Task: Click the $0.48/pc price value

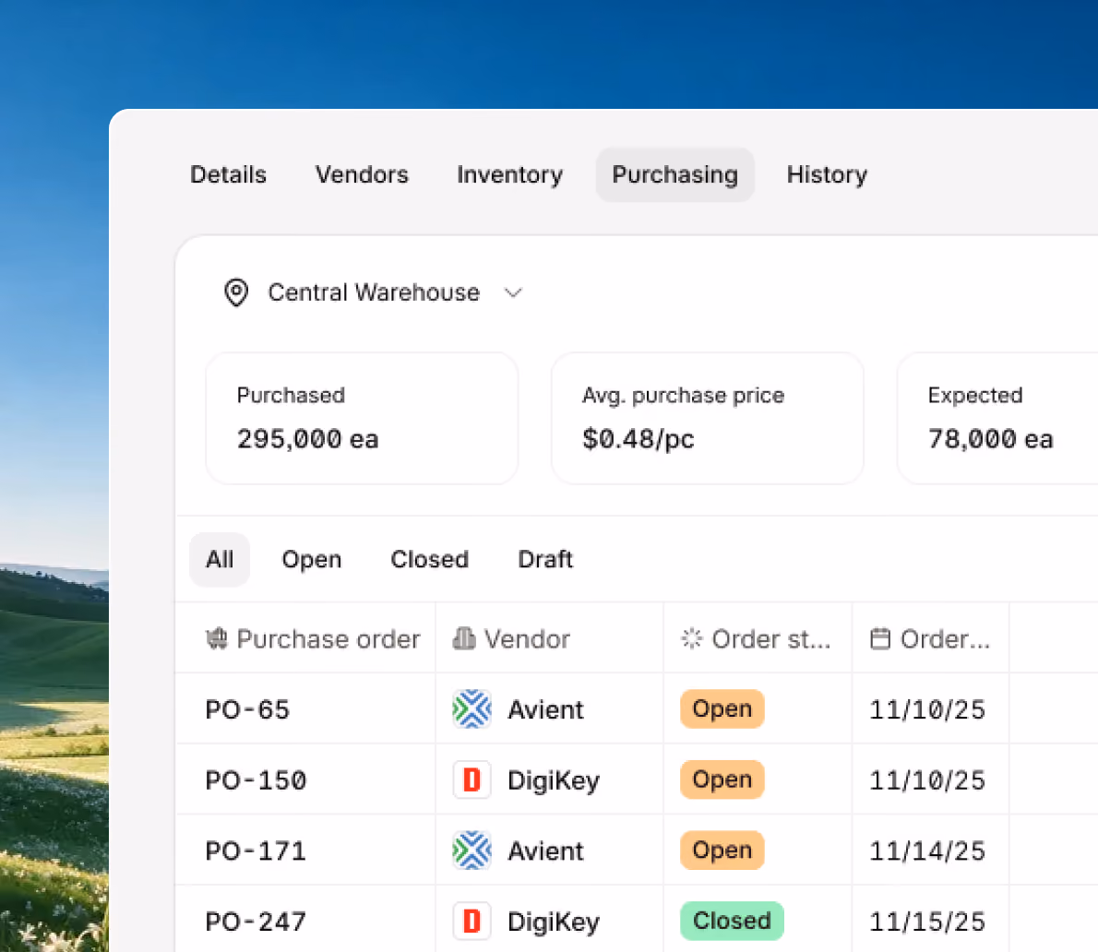Action: coord(638,439)
